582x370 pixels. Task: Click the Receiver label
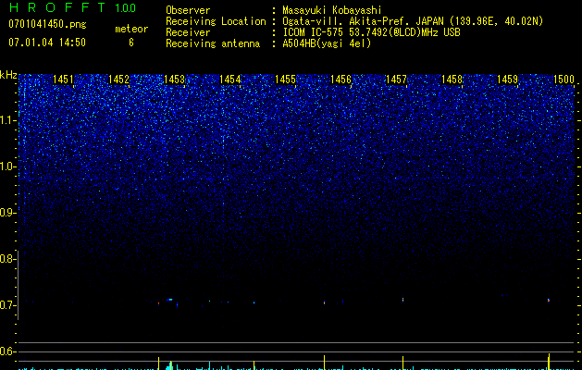pyautogui.click(x=188, y=32)
